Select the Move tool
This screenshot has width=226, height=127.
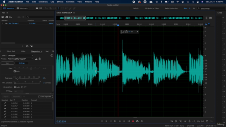[x=46, y=8]
